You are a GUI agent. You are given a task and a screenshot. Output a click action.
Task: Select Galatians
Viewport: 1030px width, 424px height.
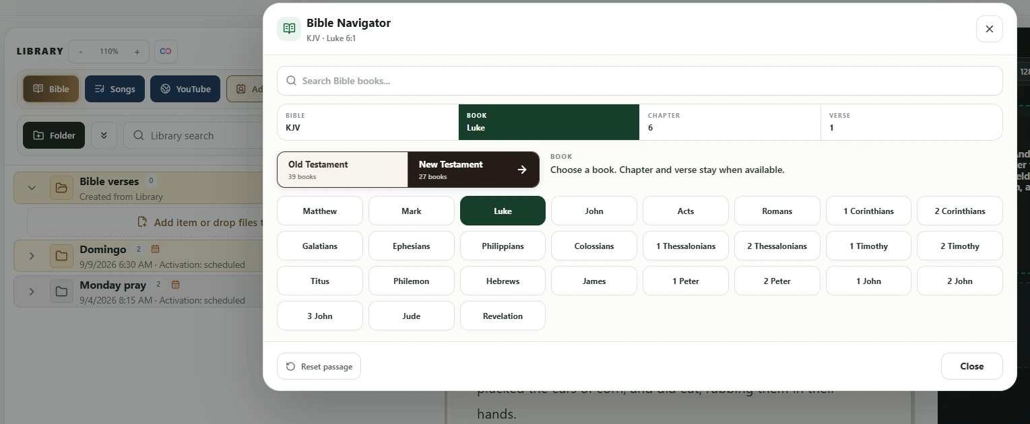tap(320, 246)
